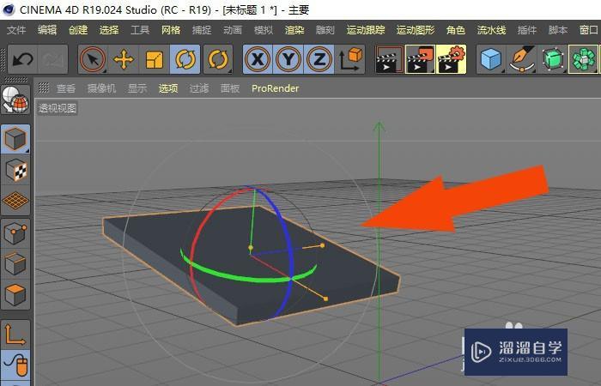Toggle the coordinate system cube icon
This screenshot has height=386, width=601.
[350, 59]
